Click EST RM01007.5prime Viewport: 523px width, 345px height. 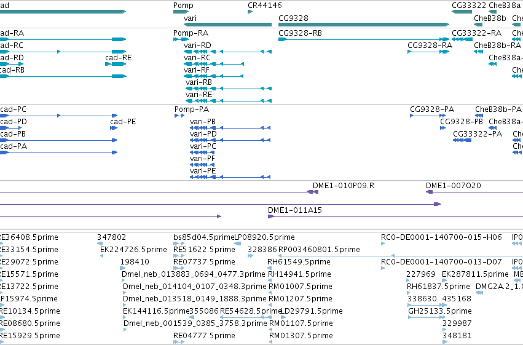click(301, 287)
